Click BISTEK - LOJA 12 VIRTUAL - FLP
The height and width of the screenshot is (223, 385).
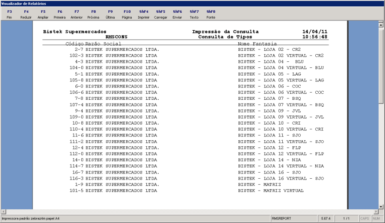281,154
